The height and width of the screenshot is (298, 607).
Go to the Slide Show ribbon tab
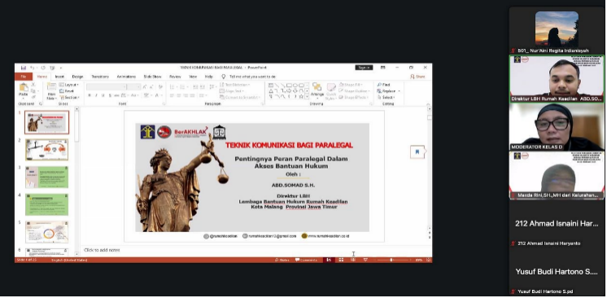[x=152, y=77]
